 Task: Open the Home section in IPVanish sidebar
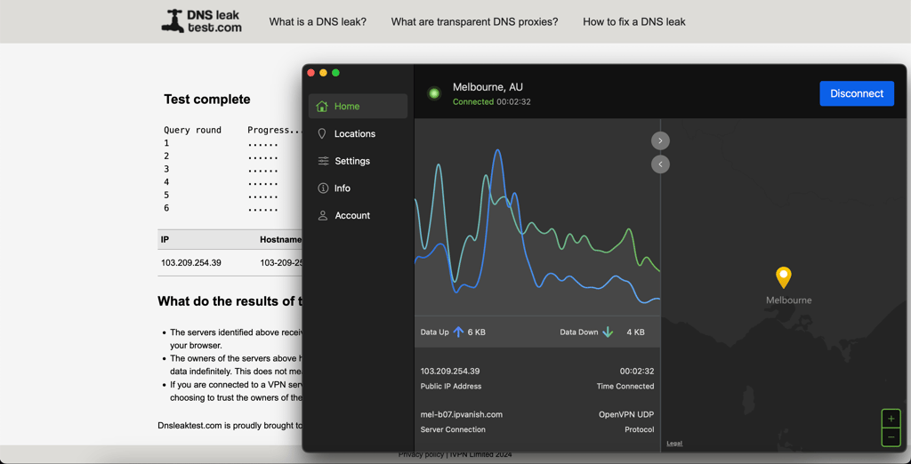pyautogui.click(x=358, y=107)
